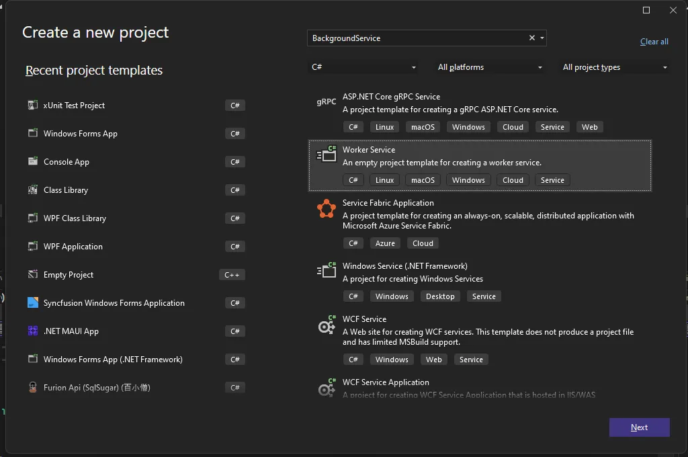
Task: Pick Furion Api (SqlSugar) from recent templates
Action: 97,388
